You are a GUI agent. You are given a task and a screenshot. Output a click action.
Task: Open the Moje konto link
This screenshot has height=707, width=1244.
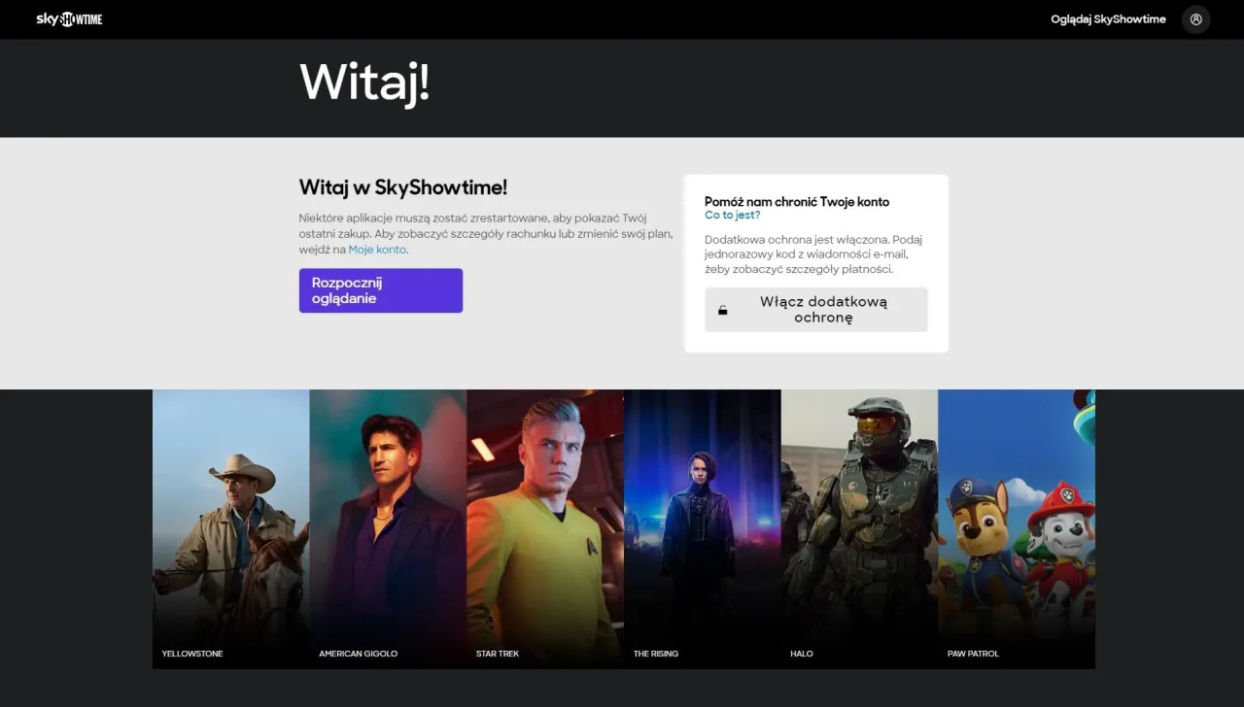click(377, 250)
